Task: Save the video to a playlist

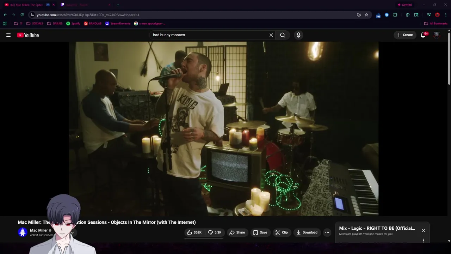Action: 260,232
